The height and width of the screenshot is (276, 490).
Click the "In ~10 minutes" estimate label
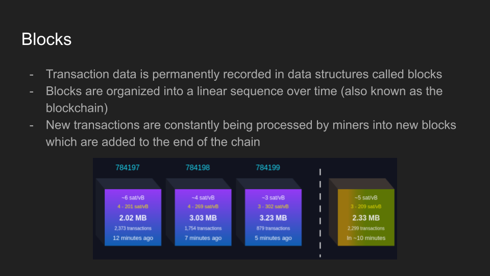(366, 238)
